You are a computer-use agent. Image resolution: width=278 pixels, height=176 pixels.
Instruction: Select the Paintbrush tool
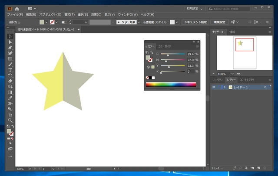coord(10,64)
